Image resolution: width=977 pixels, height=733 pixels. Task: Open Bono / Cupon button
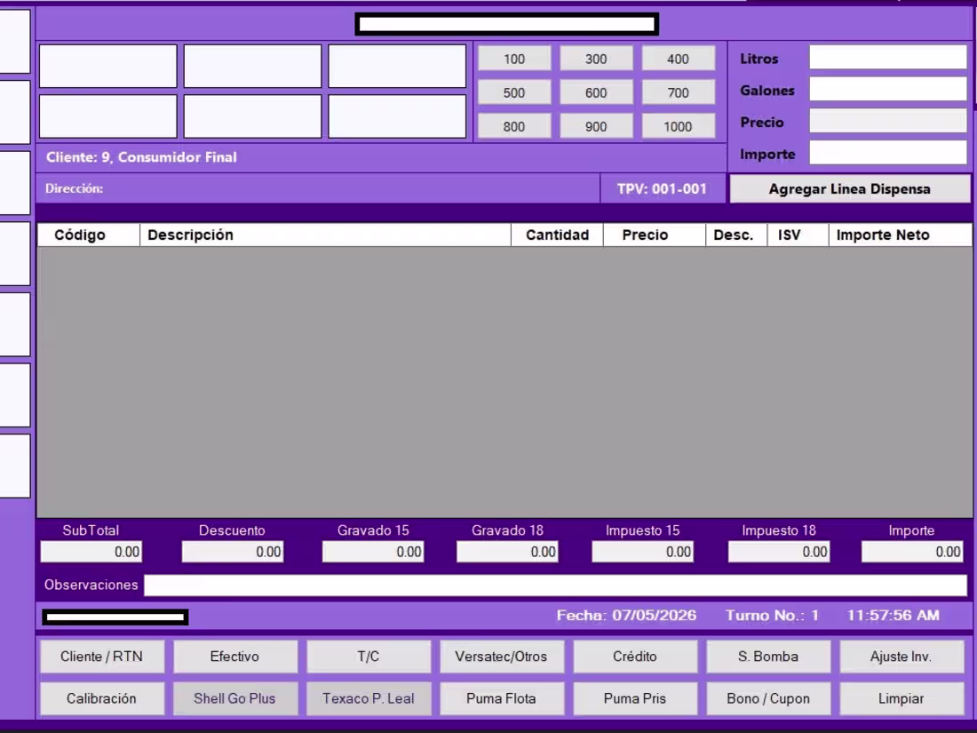pos(768,698)
